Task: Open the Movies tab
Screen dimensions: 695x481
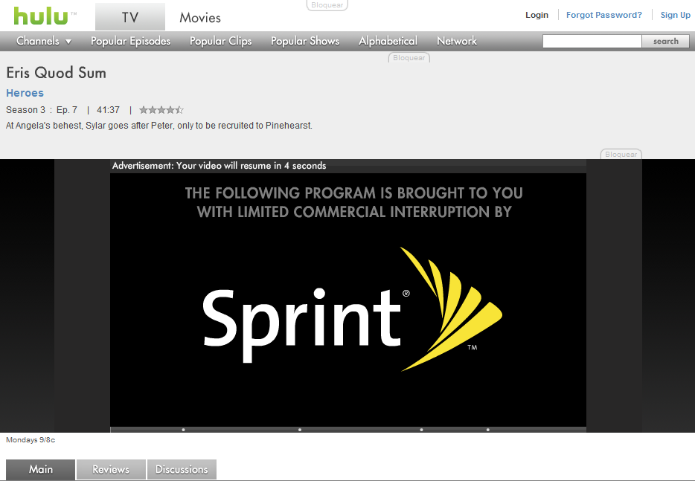Action: [200, 18]
